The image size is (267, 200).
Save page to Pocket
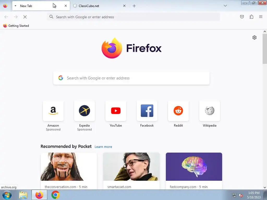pos(242,17)
